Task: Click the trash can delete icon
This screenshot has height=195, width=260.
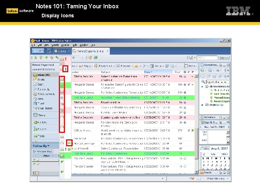Action: (x=152, y=66)
